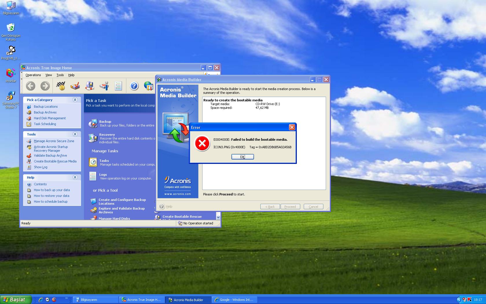Click Create Bootable Rescue Media in sidebar

point(55,161)
